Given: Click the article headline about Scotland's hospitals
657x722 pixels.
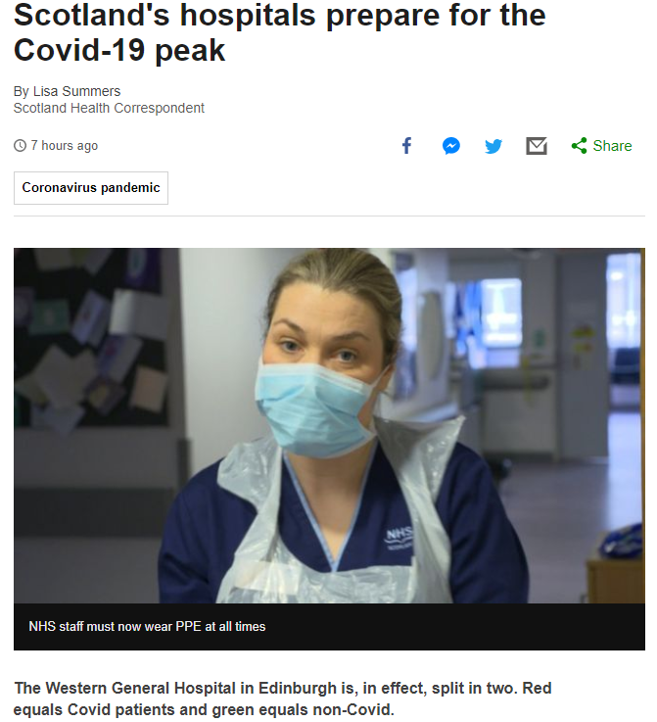Looking at the screenshot, I should pos(280,32).
